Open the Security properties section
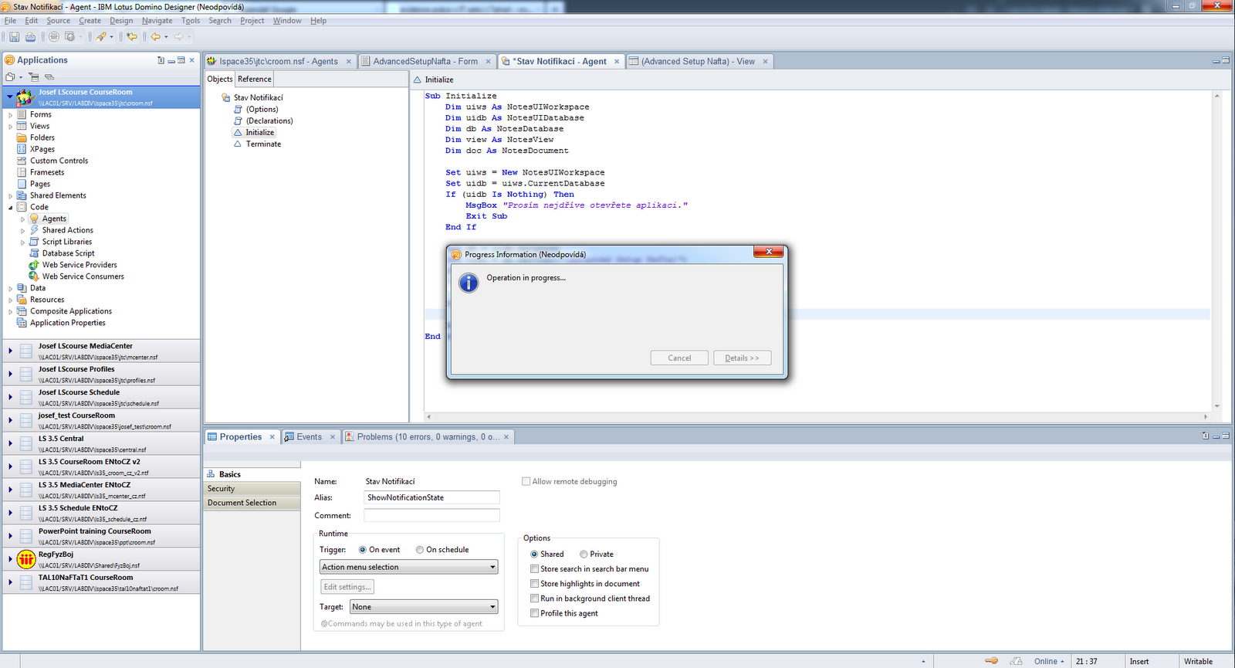Viewport: 1235px width, 668px height. click(x=252, y=489)
